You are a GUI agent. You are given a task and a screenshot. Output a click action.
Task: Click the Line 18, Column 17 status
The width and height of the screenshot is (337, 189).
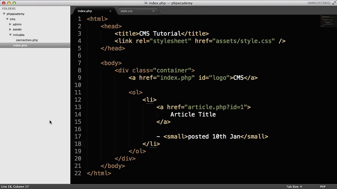[x=15, y=187]
